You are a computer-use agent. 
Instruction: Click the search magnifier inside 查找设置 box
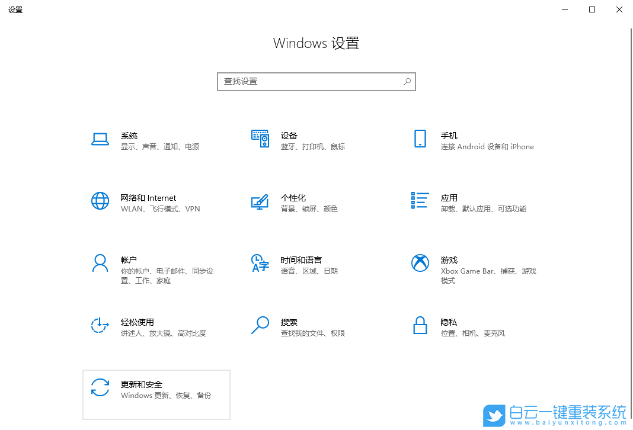coord(407,81)
